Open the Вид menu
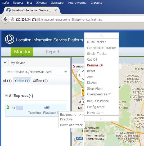Screen dimensions: 144x146 pos(29,3)
